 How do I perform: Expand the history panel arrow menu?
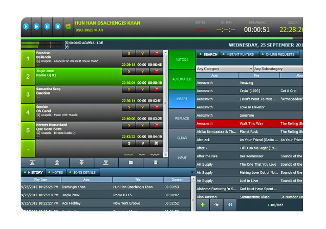pos(192,172)
